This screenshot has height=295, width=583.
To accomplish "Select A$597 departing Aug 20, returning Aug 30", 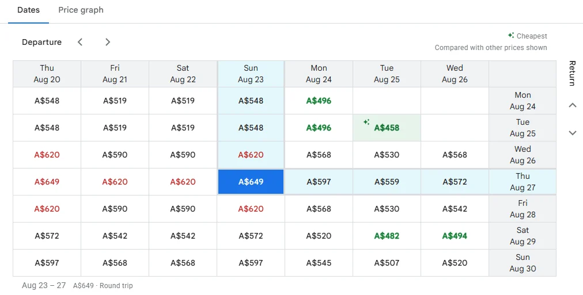I will coord(47,263).
